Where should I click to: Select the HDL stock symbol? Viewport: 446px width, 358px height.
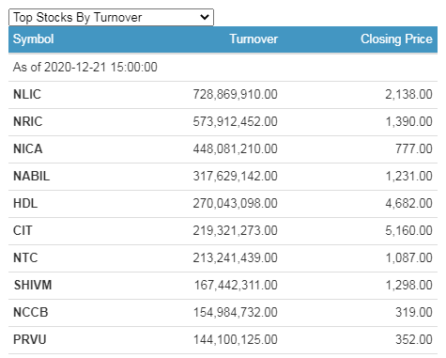coord(25,203)
